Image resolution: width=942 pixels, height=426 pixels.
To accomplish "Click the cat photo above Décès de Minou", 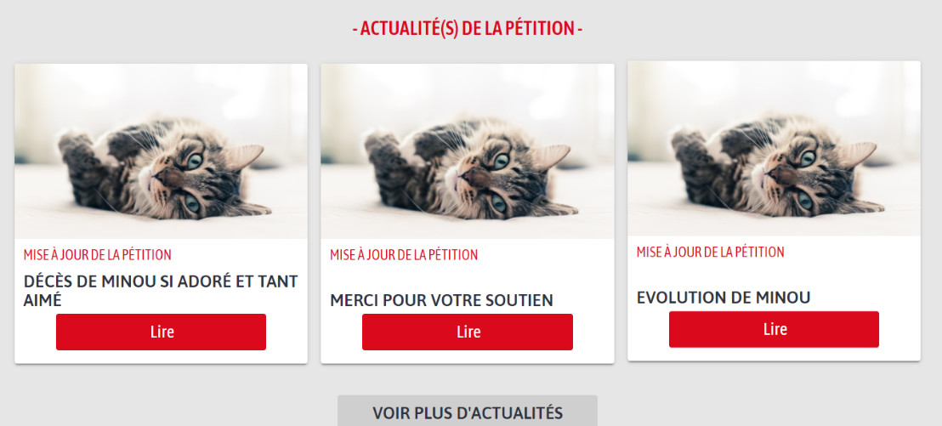I will 161,151.
